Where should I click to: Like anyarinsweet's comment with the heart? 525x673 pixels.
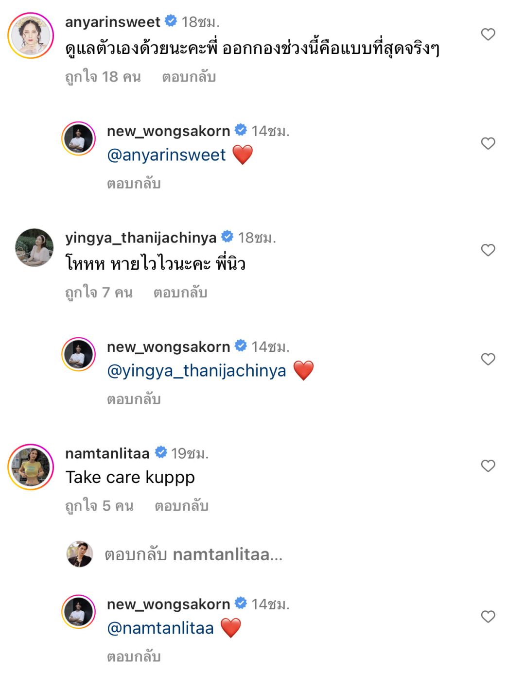(x=488, y=35)
